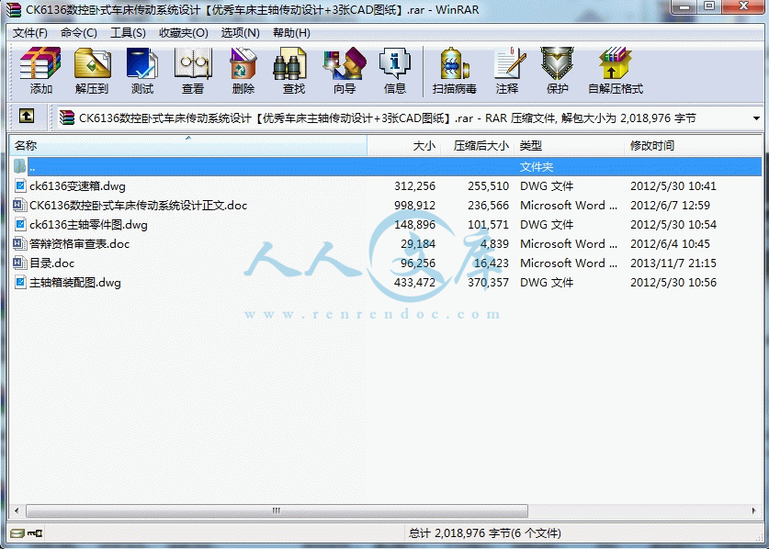Sort by 压缩后大小 column header
The height and width of the screenshot is (549, 769).
click(x=477, y=146)
